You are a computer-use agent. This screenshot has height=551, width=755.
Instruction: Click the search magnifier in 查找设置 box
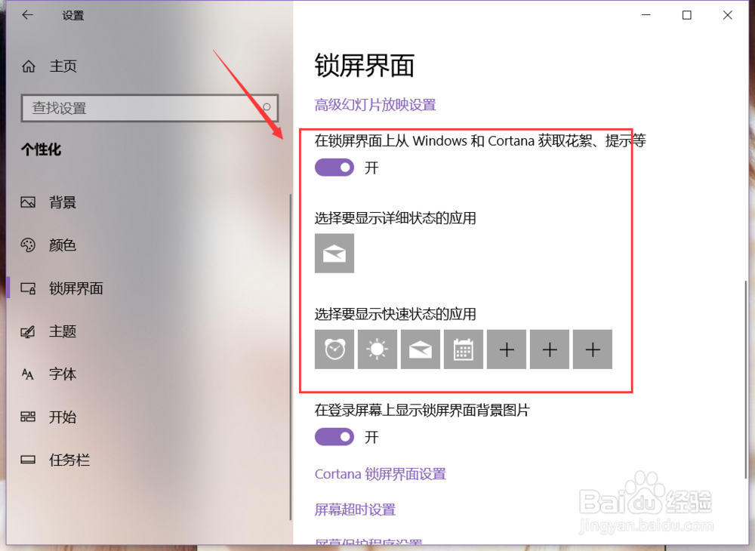pyautogui.click(x=267, y=107)
